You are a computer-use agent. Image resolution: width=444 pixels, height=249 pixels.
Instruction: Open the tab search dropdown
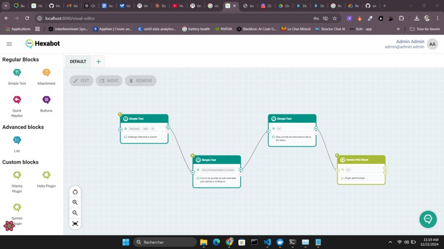6,5
